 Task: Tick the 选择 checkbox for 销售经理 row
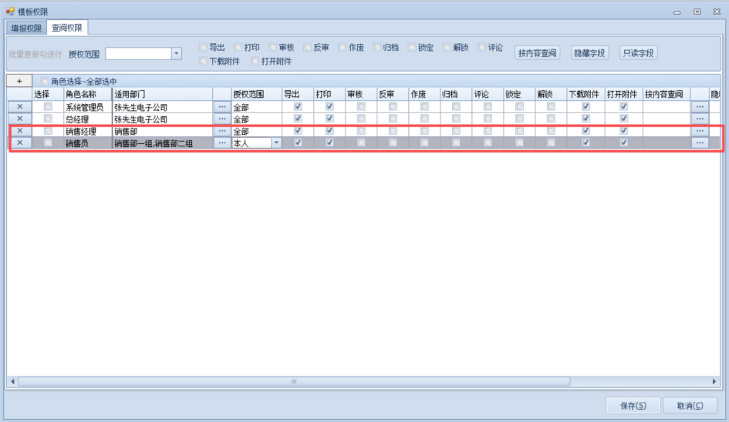48,131
